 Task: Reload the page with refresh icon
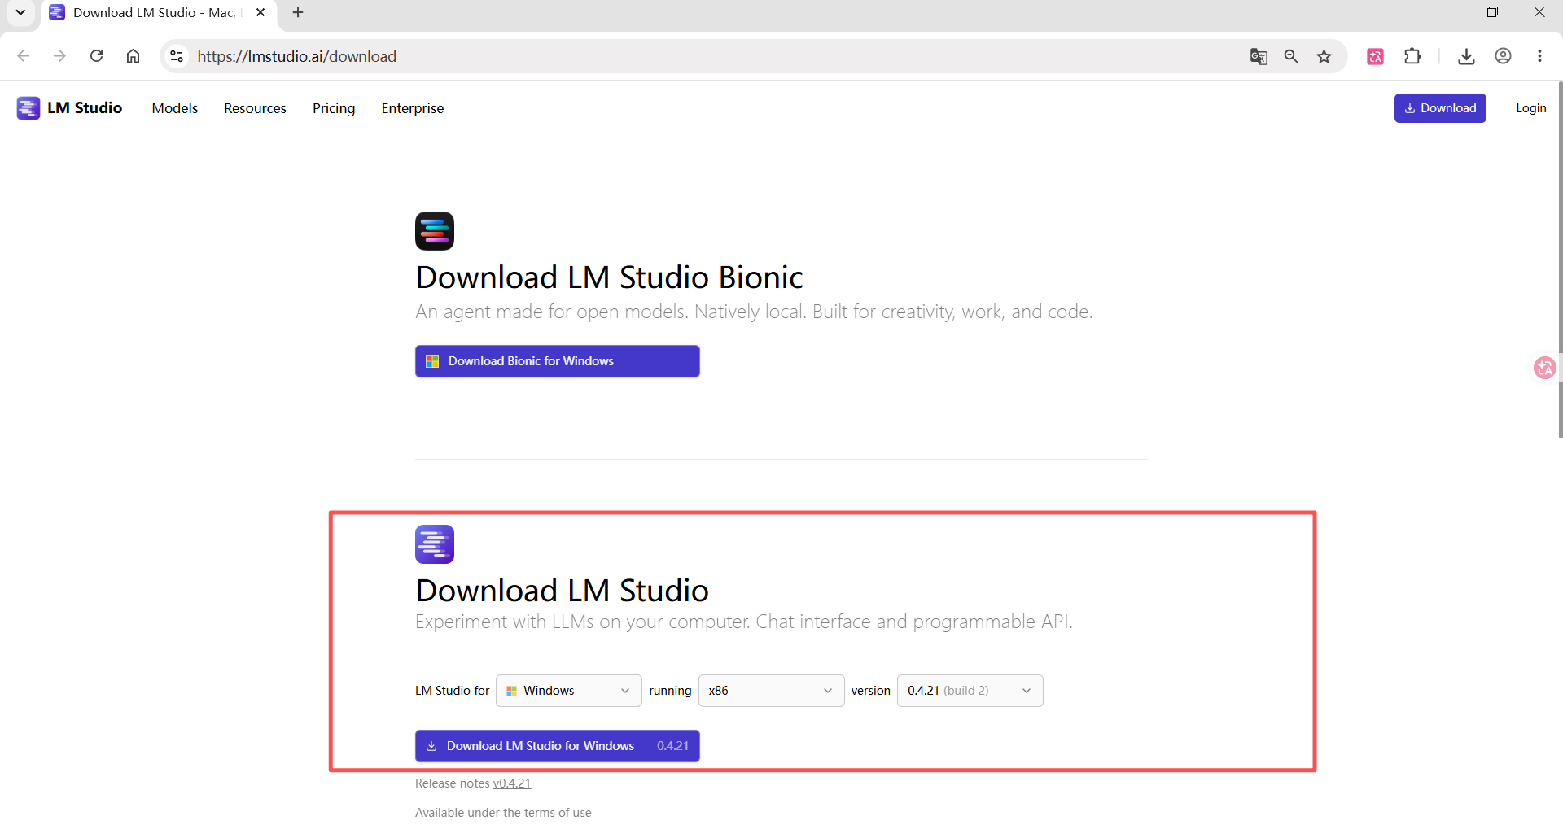(x=96, y=56)
